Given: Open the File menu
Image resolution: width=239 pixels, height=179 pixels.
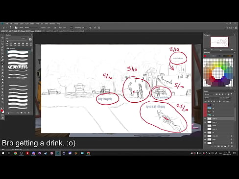Looking at the screenshot, I should pyautogui.click(x=7, y=24).
